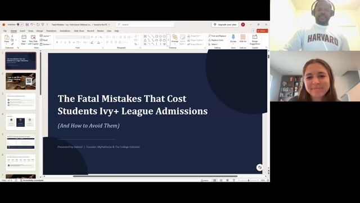Expand Customize Quick Access Toolbar arrow
Image resolution: width=360 pixels, height=203 pixels.
click(47, 24)
